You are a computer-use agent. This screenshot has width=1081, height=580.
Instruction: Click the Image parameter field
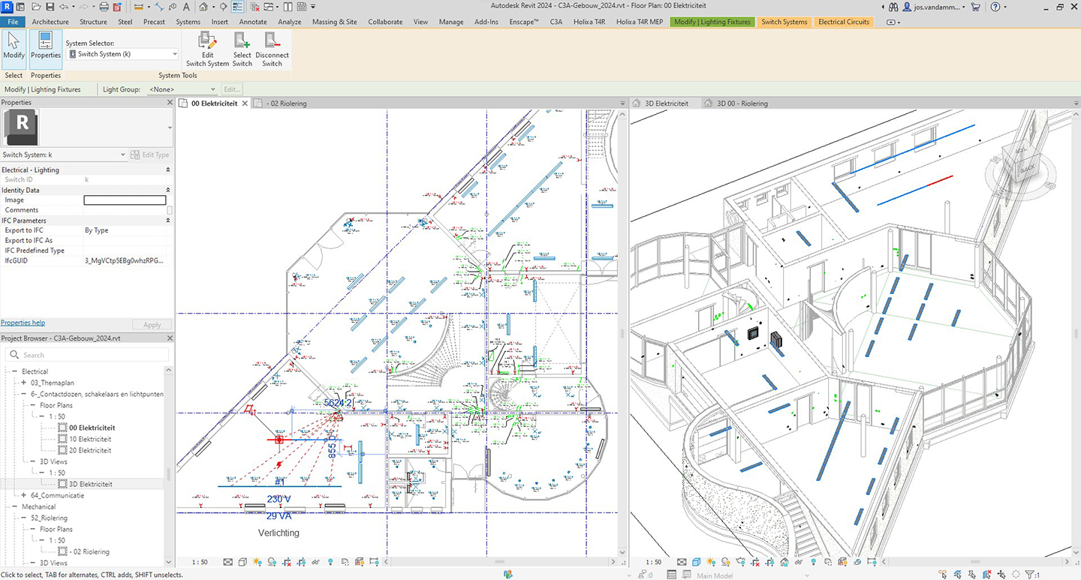pos(125,200)
